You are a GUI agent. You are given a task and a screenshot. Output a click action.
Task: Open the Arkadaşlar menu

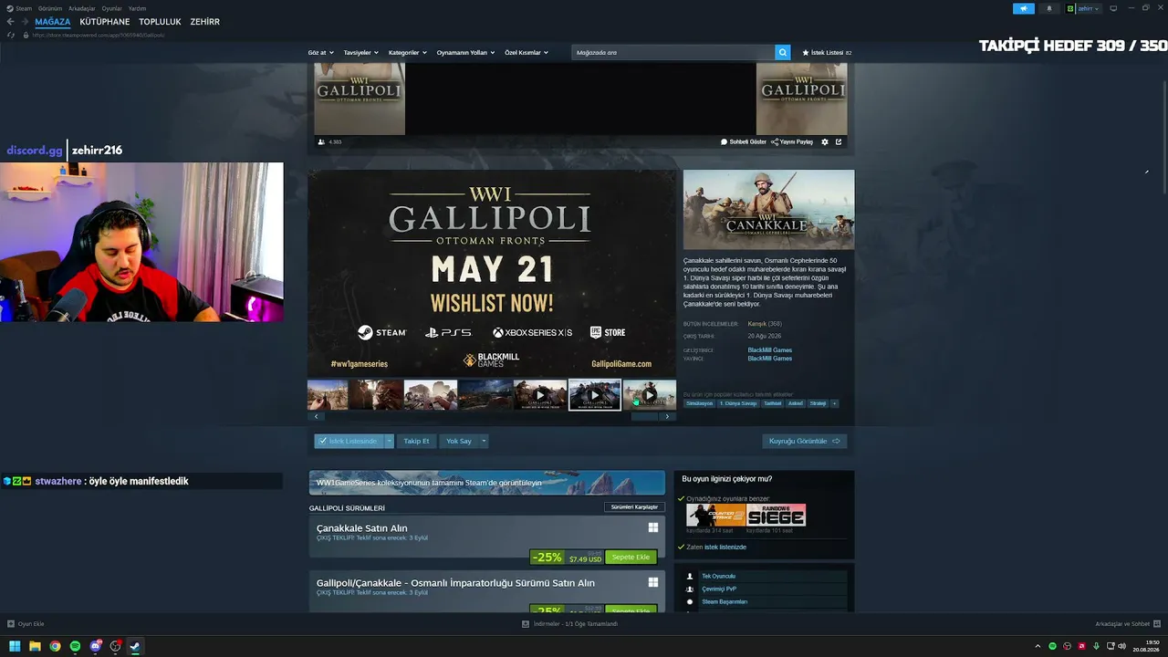tap(82, 8)
